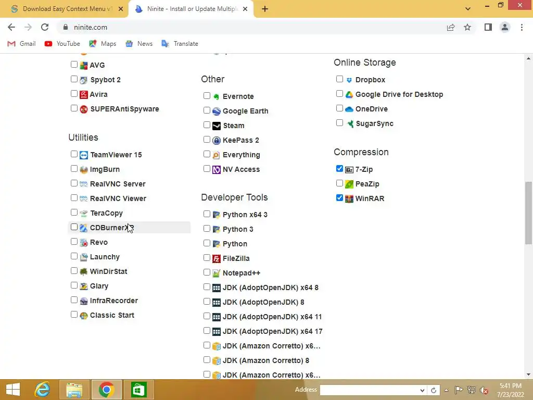Click the Dropbox logo icon

click(x=349, y=80)
